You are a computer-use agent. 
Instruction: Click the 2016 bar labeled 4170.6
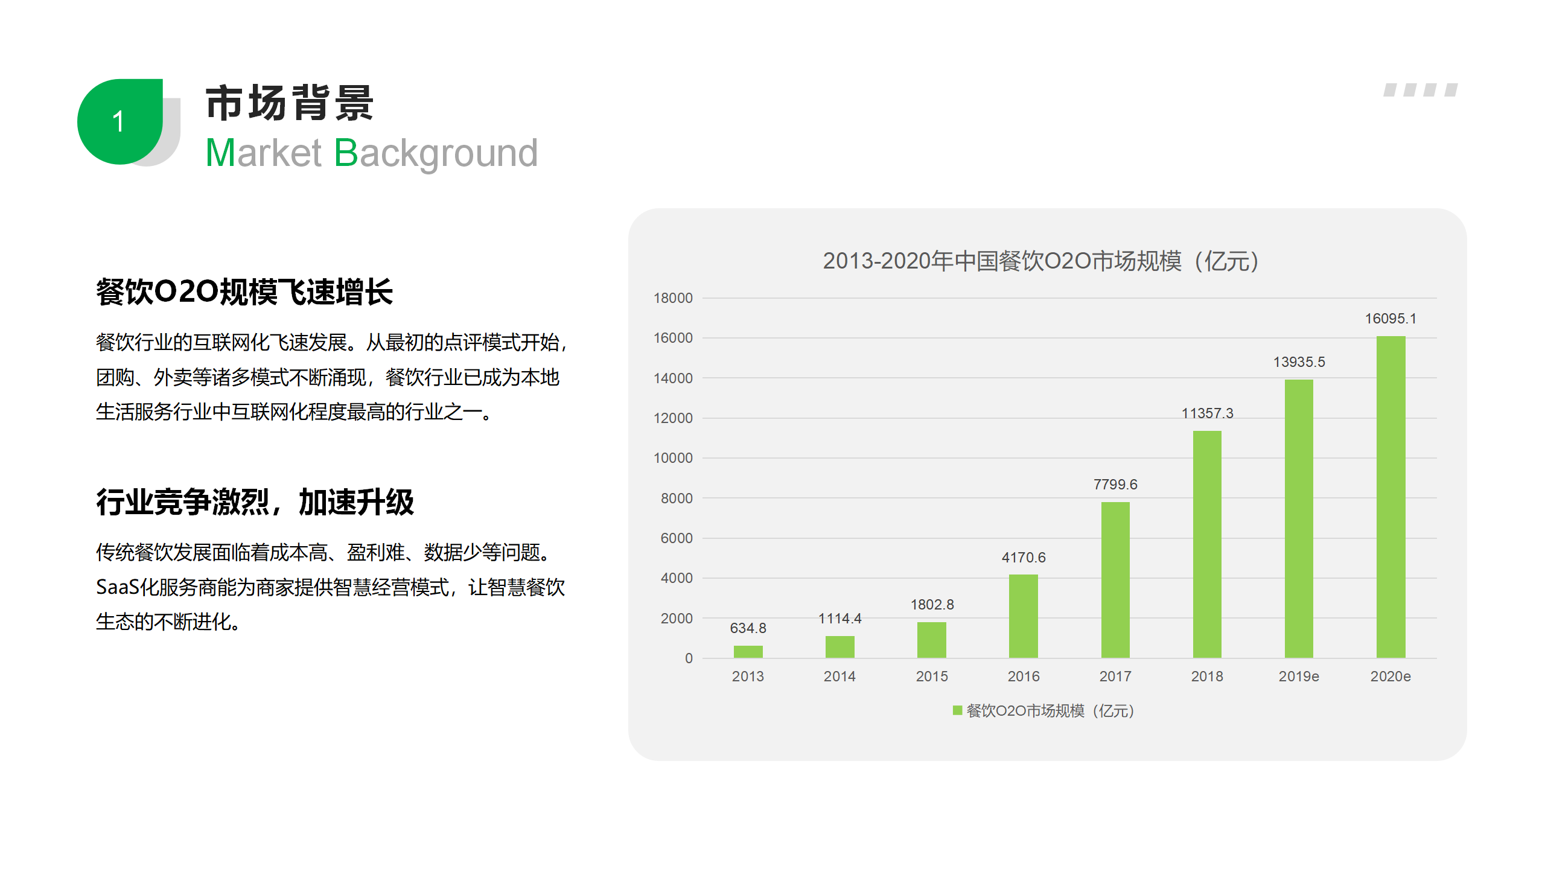[x=1023, y=616]
